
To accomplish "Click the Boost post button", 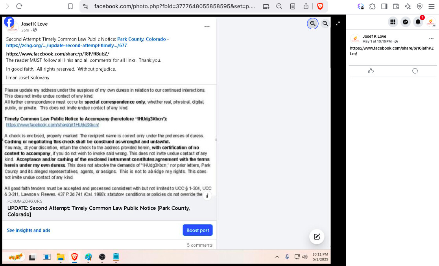I will (197, 230).
